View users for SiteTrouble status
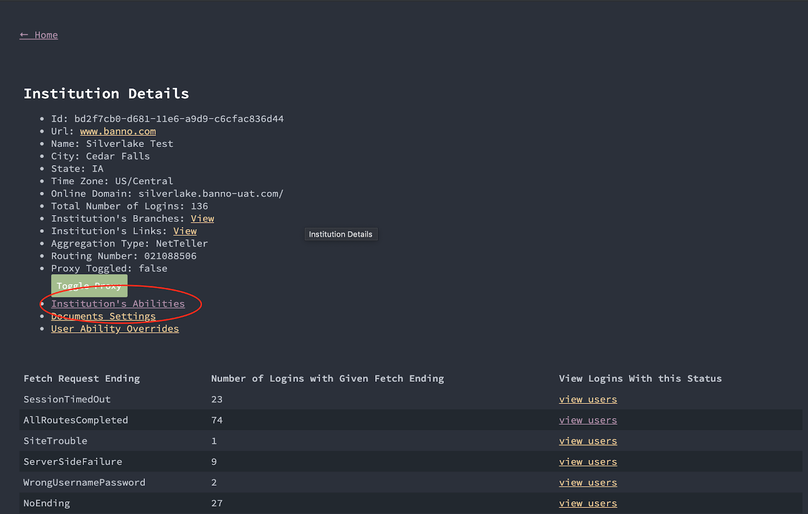The height and width of the screenshot is (514, 808). tap(588, 441)
